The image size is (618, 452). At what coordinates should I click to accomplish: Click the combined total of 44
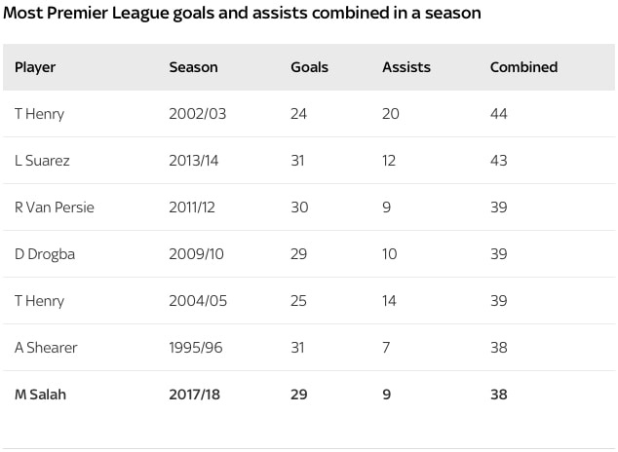(499, 114)
